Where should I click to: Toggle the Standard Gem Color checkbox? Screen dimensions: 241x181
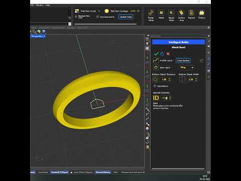pyautogui.click(x=76, y=17)
